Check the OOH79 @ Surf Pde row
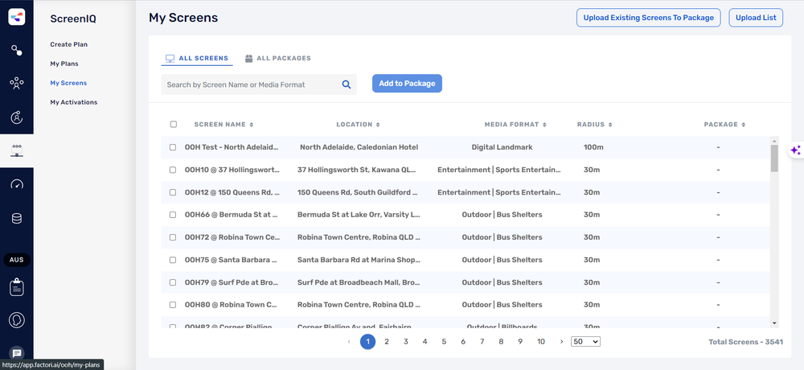 tap(173, 282)
